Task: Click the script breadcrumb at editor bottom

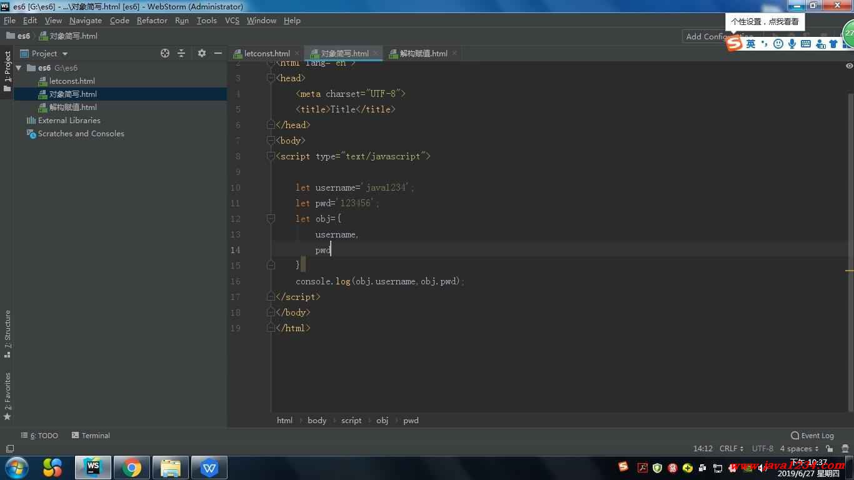Action: coord(351,421)
